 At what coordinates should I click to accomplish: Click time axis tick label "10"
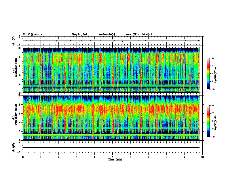202,157
